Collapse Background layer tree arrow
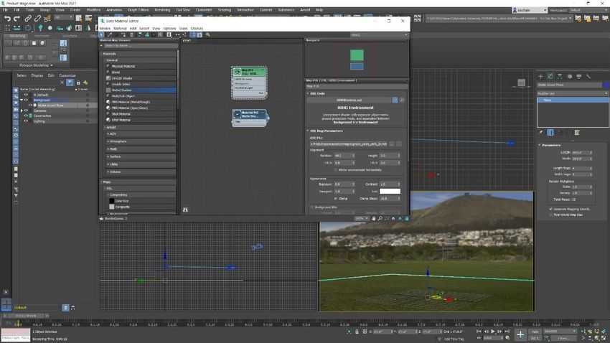Viewport: 610px width, 343px height. (x=22, y=100)
